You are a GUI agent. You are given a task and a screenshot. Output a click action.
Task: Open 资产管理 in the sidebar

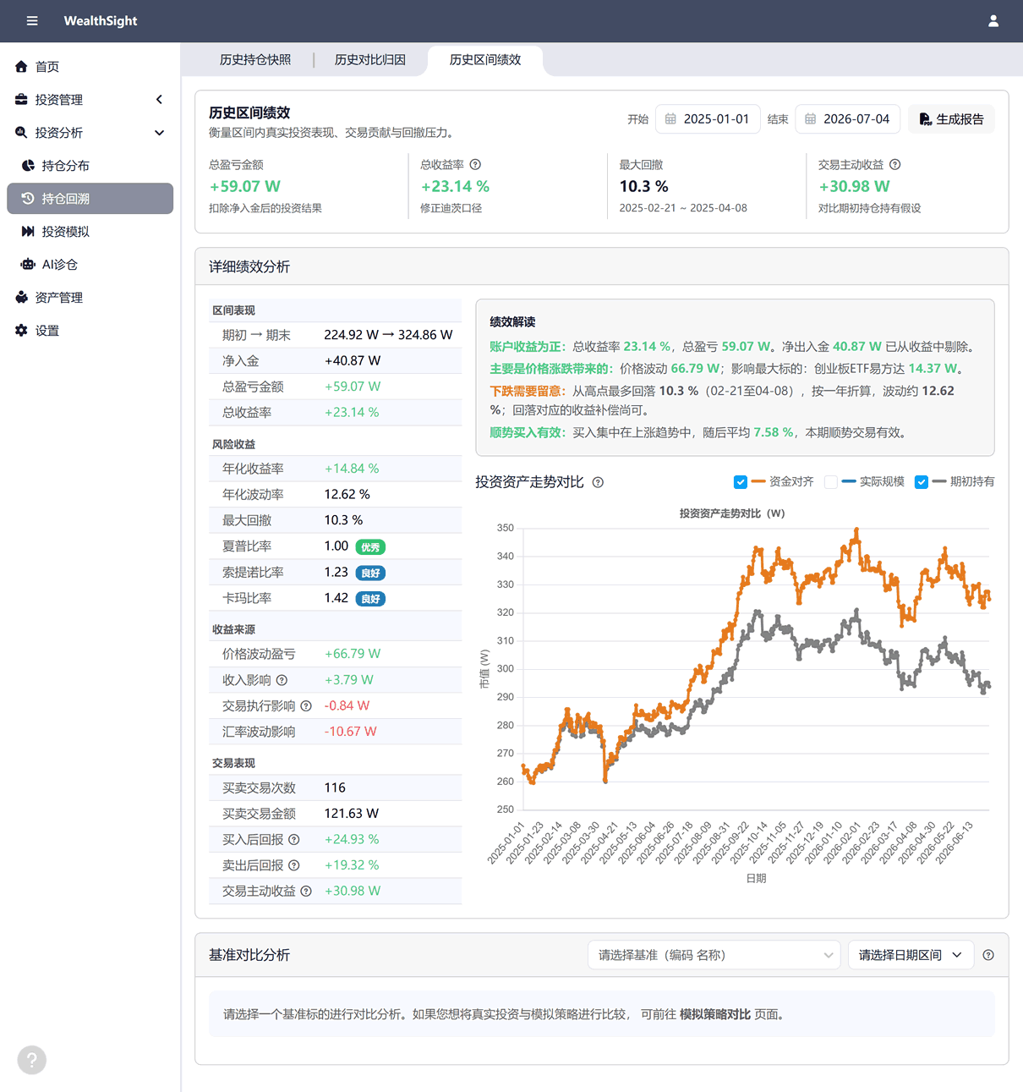click(x=90, y=298)
